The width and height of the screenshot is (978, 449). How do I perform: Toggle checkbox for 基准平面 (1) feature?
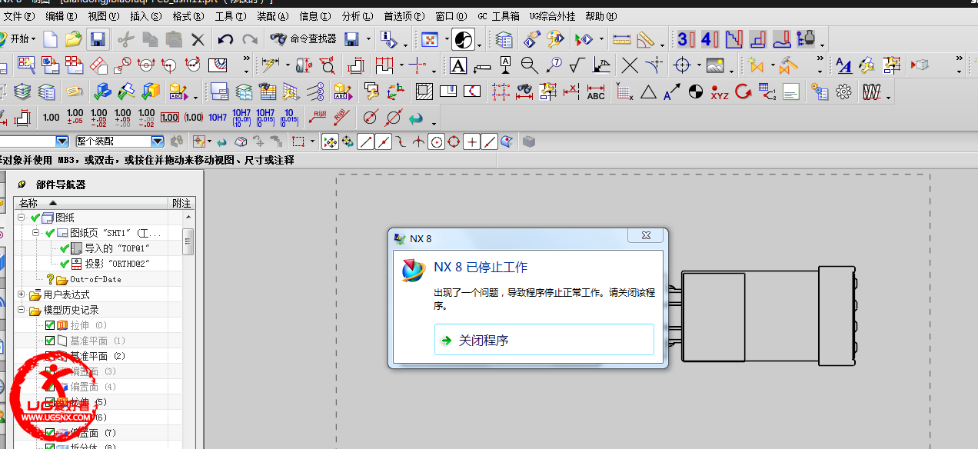click(50, 341)
